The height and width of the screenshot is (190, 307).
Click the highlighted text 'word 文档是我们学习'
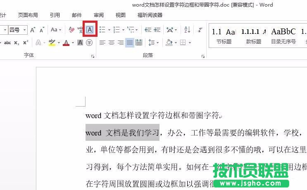122,133
